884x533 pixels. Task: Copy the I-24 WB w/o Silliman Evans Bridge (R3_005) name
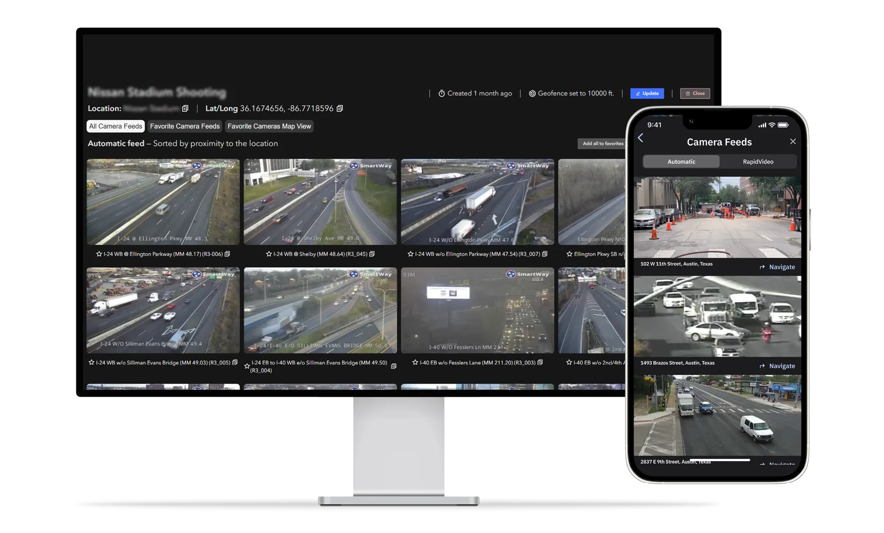235,362
